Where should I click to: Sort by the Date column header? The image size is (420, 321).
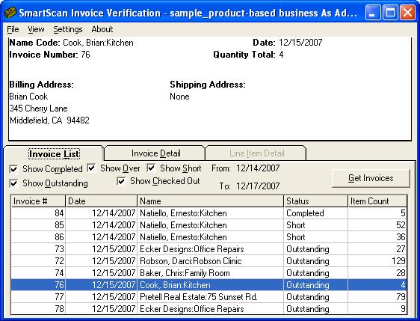pos(101,201)
